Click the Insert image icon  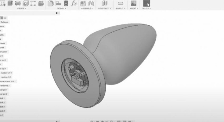pos(133,3)
